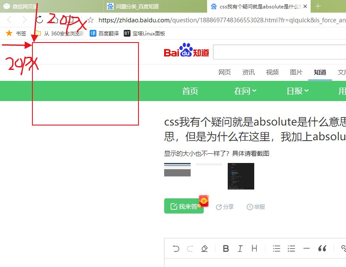
Task: Undo the last edit in the answer editor
Action: tap(176, 248)
